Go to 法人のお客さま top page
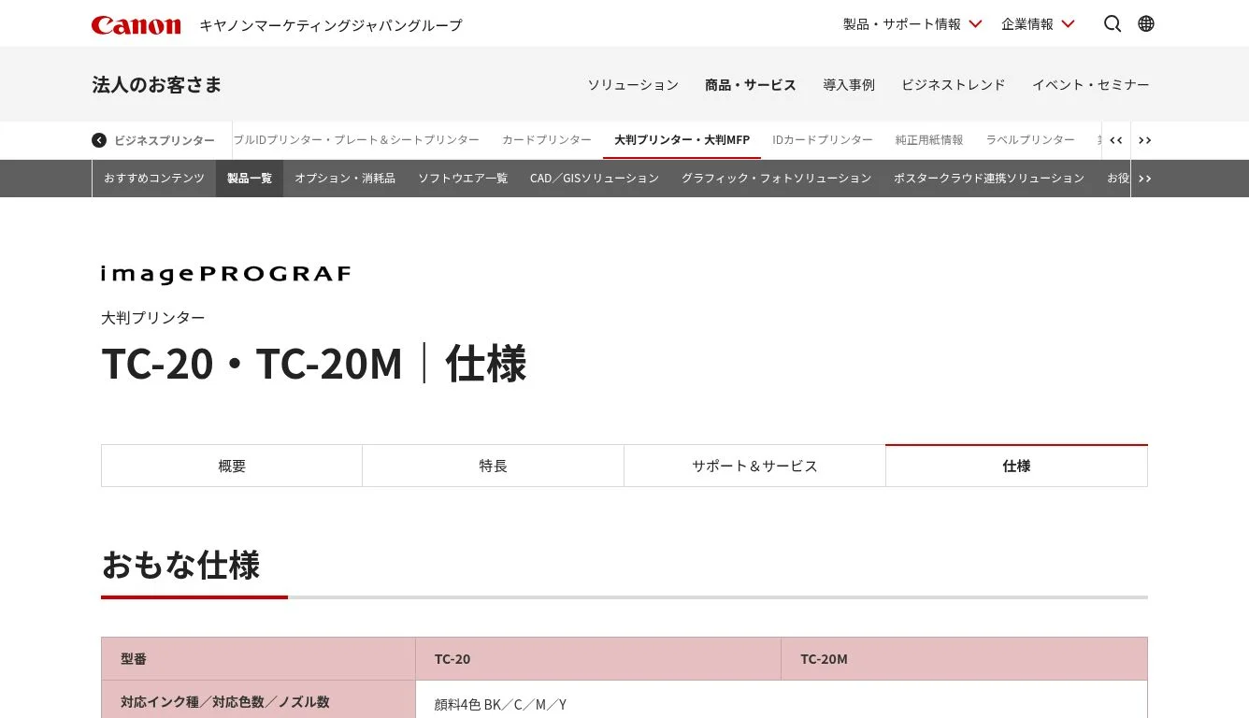1249x718 pixels. pos(157,85)
